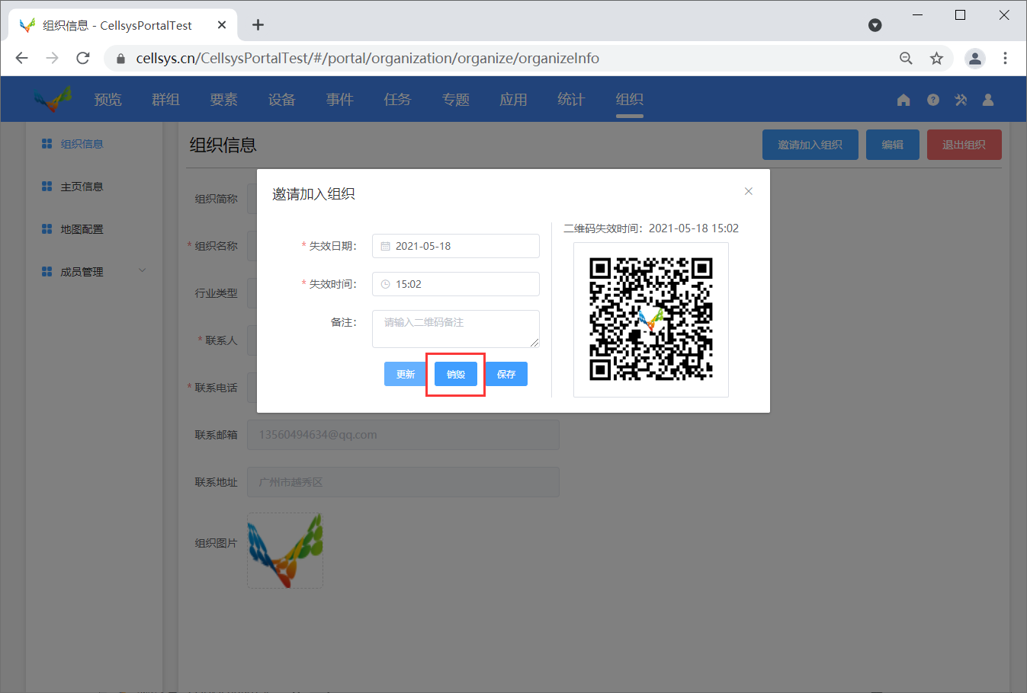Click the calendar icon in date field
The image size is (1027, 693).
pos(385,246)
